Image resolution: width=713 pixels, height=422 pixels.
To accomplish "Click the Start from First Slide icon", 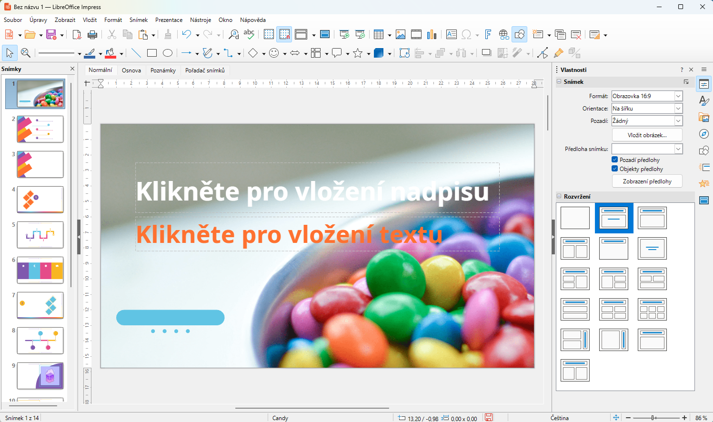I will point(344,34).
